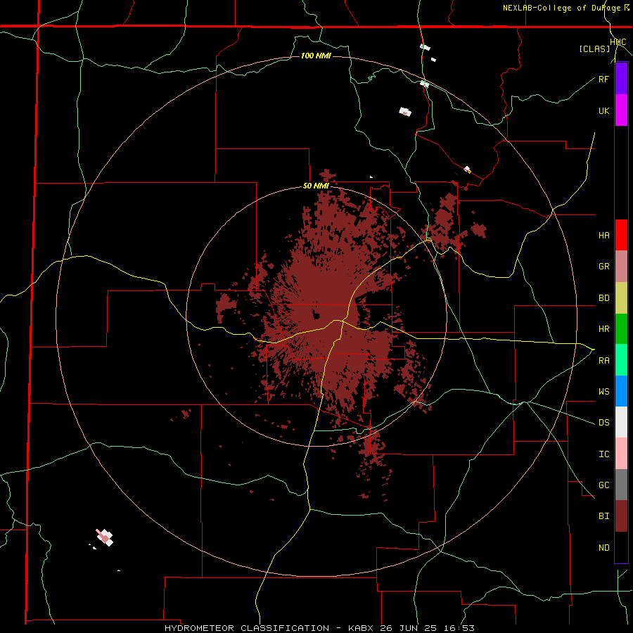The width and height of the screenshot is (633, 633).
Task: Click the 'NEXLAB-College of DuPage' text
Action: point(561,8)
